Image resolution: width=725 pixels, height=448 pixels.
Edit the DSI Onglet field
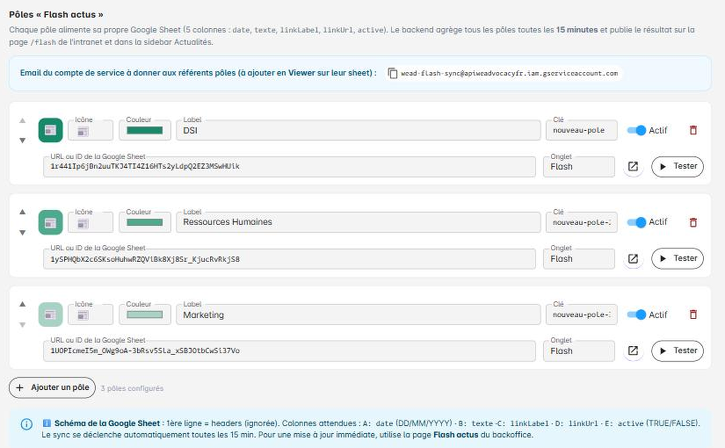click(x=579, y=167)
